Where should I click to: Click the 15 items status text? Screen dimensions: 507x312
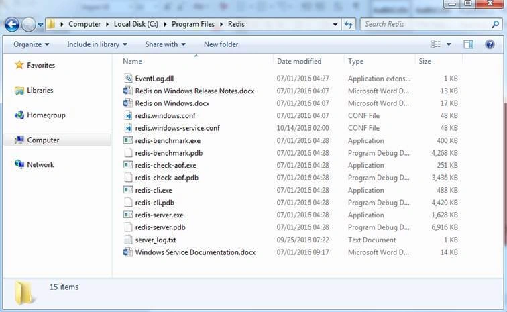(64, 287)
